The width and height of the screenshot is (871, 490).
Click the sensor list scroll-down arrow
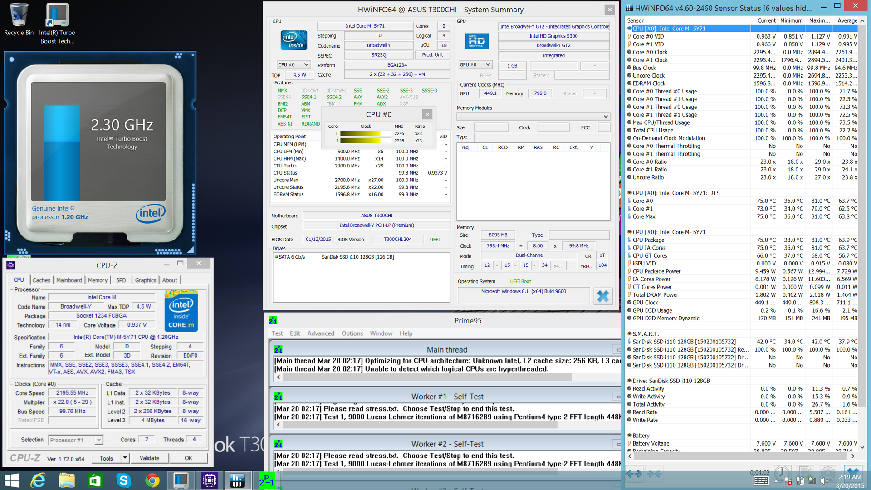pyautogui.click(x=862, y=447)
